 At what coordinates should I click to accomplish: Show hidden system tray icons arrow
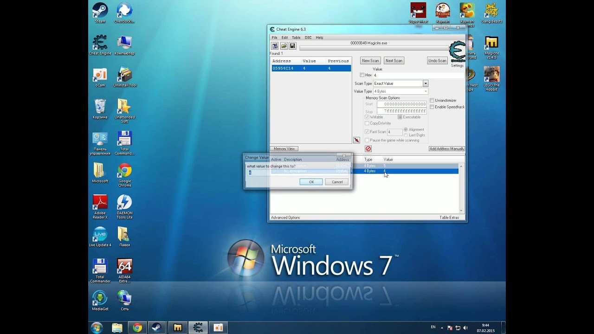click(x=442, y=328)
